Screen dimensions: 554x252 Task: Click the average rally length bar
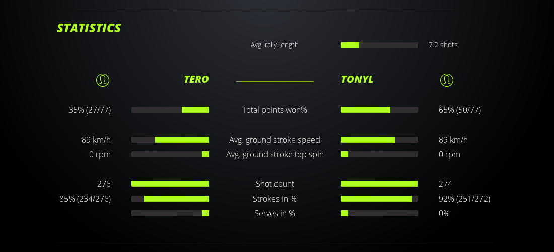379,45
